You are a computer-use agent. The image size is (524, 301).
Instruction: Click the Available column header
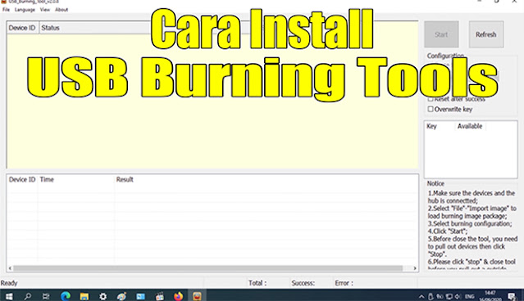470,126
